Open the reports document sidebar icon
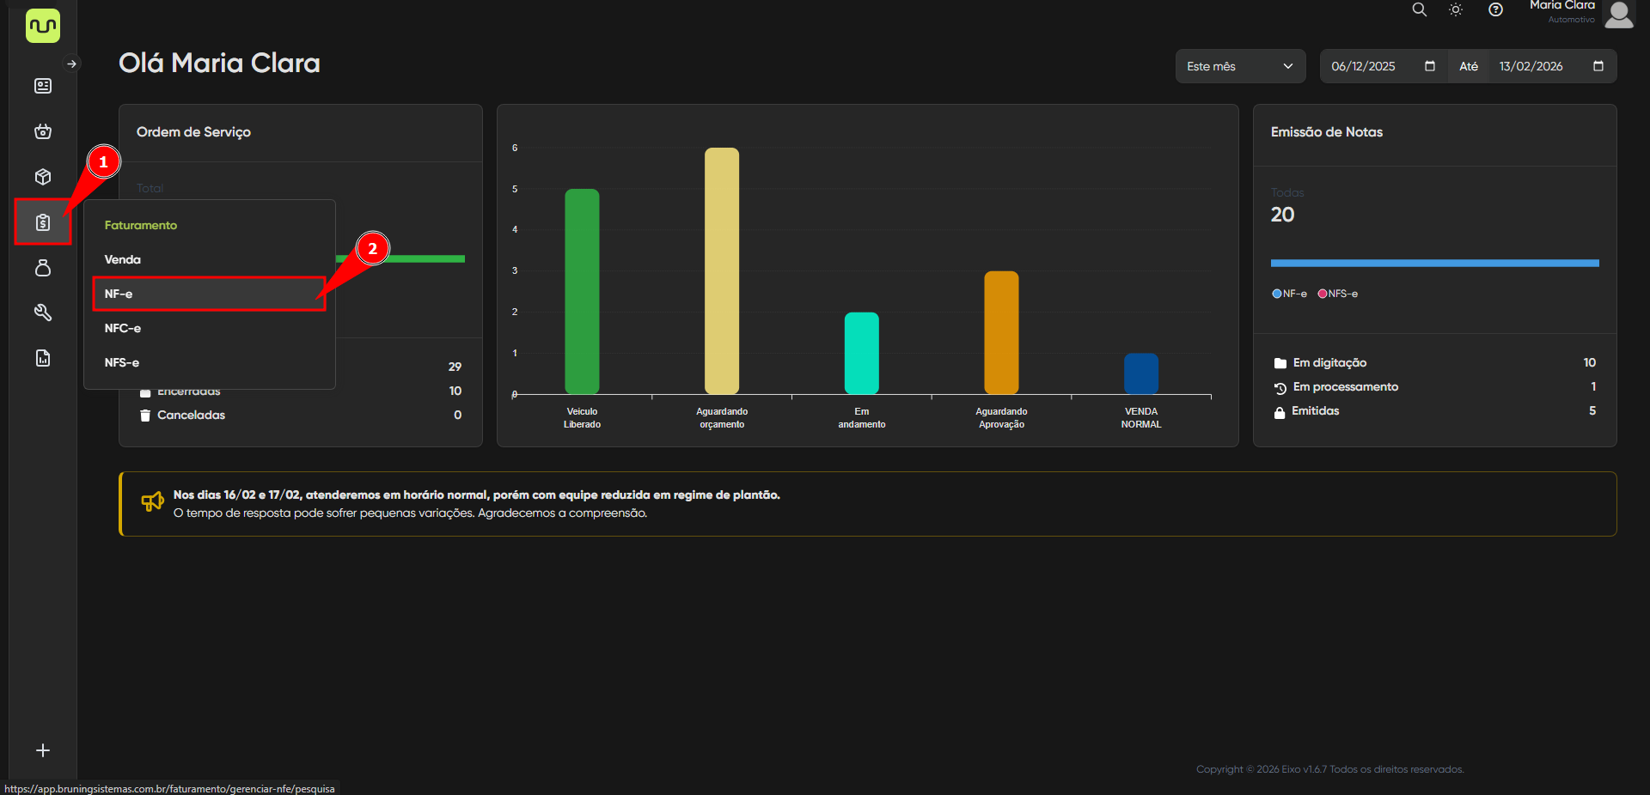 (43, 358)
